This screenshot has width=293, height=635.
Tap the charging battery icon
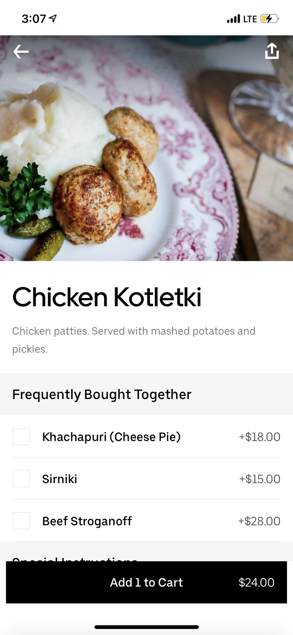coord(269,19)
